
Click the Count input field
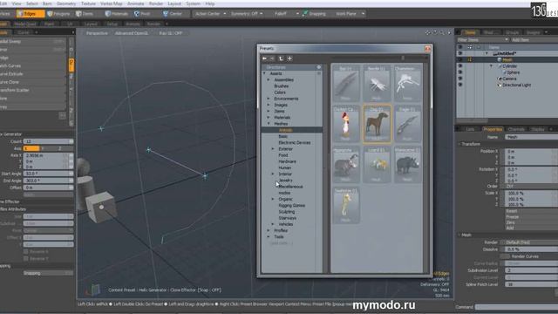[x=49, y=141]
